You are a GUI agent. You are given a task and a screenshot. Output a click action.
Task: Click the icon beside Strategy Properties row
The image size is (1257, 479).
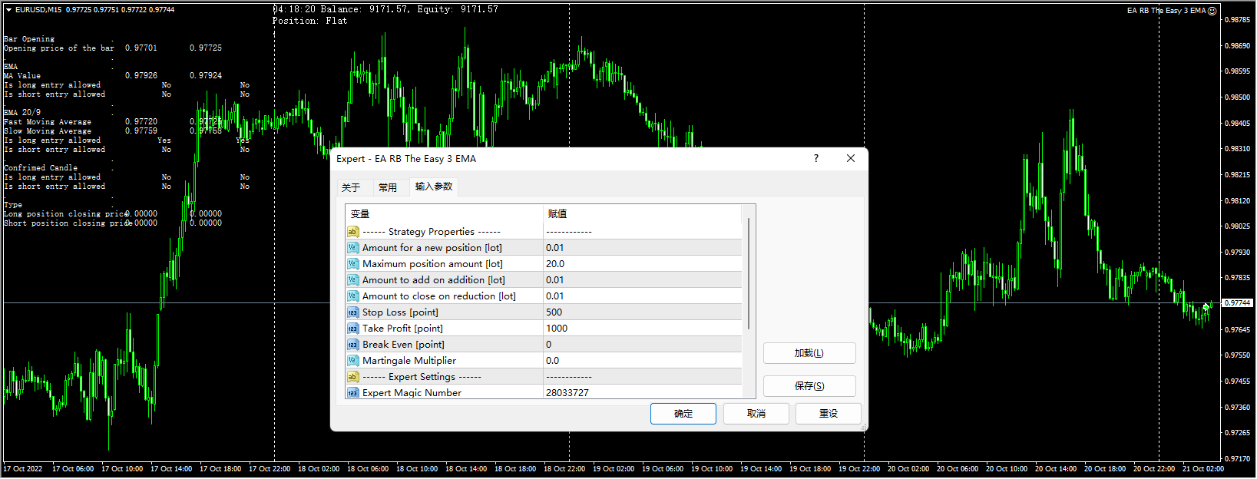[352, 232]
